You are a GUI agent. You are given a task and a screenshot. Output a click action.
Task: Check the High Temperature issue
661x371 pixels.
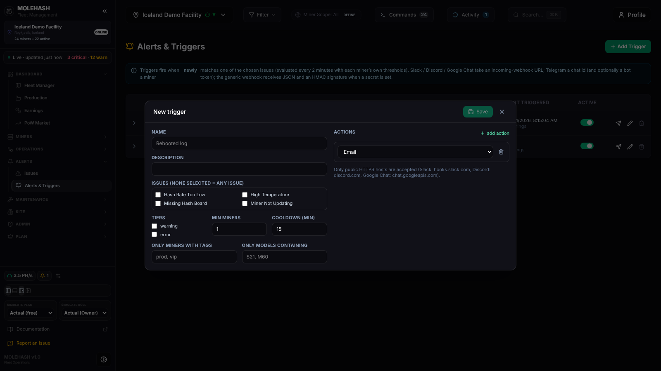pos(245,195)
